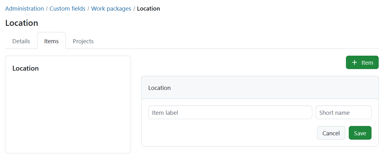Click the slash separator after Administration
384x158 pixels.
(x=47, y=9)
